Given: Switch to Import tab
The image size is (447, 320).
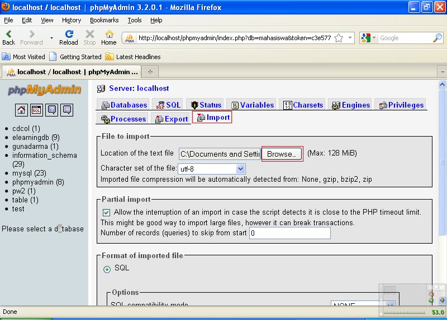Looking at the screenshot, I should (212, 118).
